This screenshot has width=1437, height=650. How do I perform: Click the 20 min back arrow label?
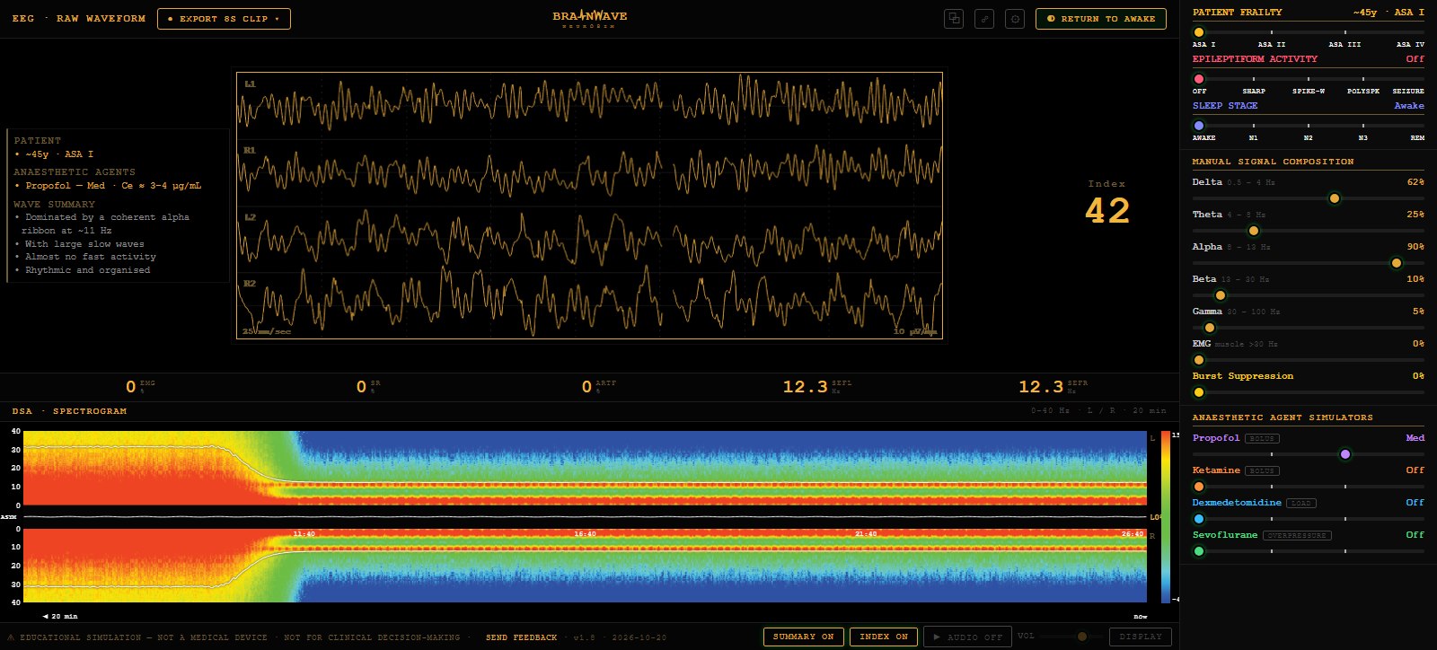point(60,617)
